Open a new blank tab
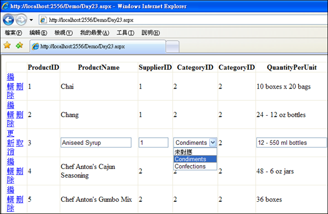Viewport: 328px width, 214px height. tap(173, 46)
